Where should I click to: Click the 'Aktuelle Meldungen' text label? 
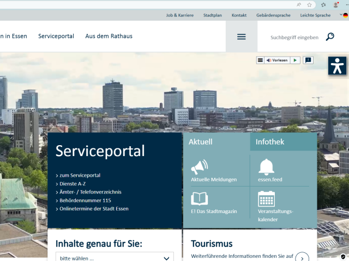pos(214,179)
